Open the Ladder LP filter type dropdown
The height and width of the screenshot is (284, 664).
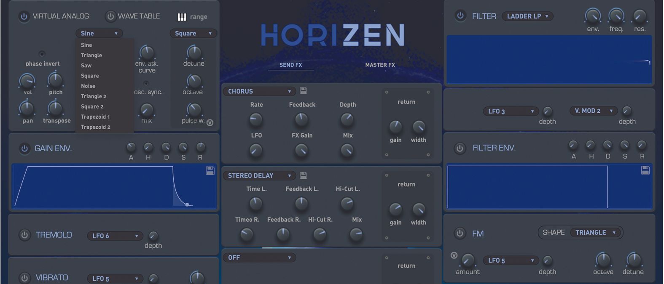[x=527, y=16]
